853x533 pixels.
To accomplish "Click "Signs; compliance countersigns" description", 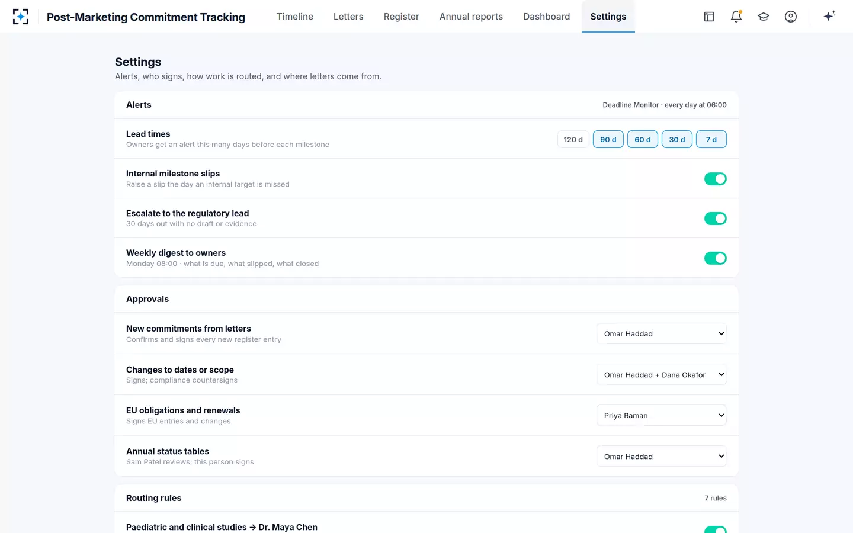I will [182, 380].
